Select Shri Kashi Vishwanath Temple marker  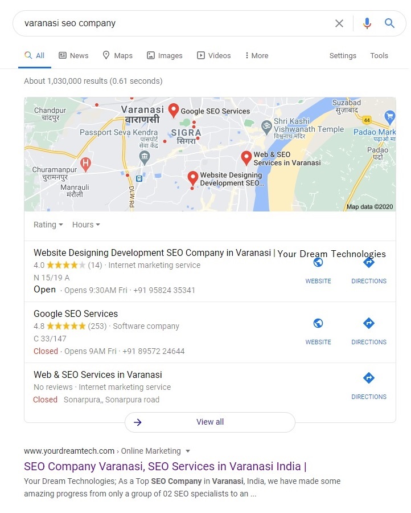[266, 127]
